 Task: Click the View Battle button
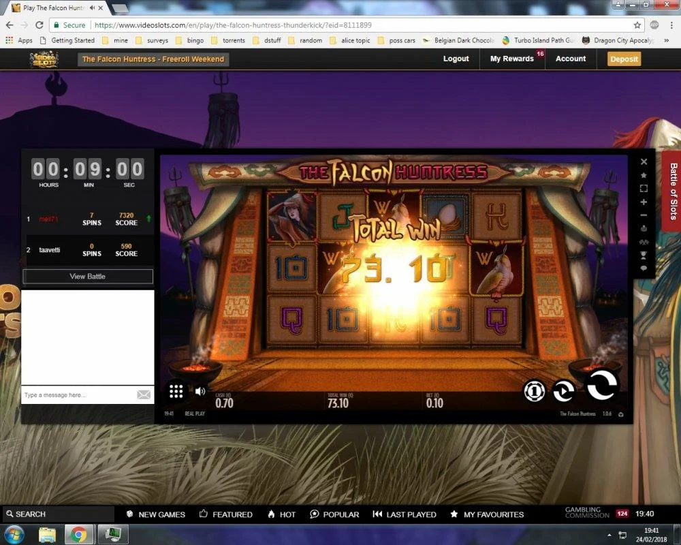(88, 277)
